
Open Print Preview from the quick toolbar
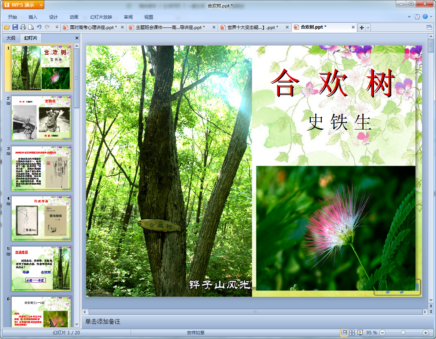[31, 27]
